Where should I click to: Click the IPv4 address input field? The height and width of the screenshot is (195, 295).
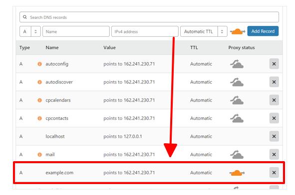[145, 31]
